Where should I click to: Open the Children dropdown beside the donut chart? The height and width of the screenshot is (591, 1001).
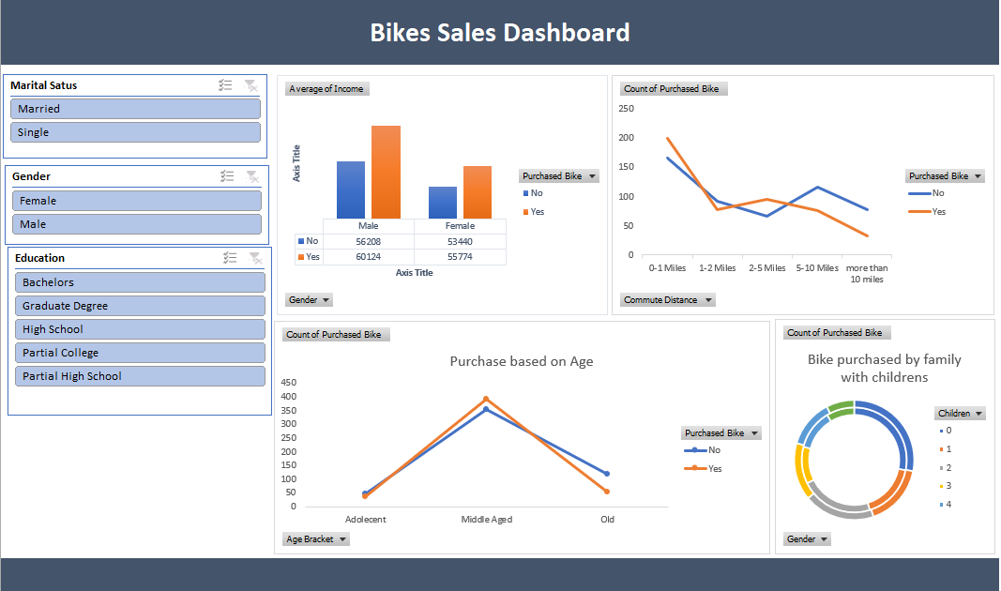coord(960,413)
